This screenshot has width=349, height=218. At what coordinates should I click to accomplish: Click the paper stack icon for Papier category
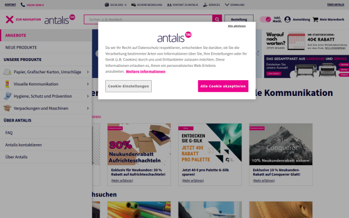click(7, 72)
